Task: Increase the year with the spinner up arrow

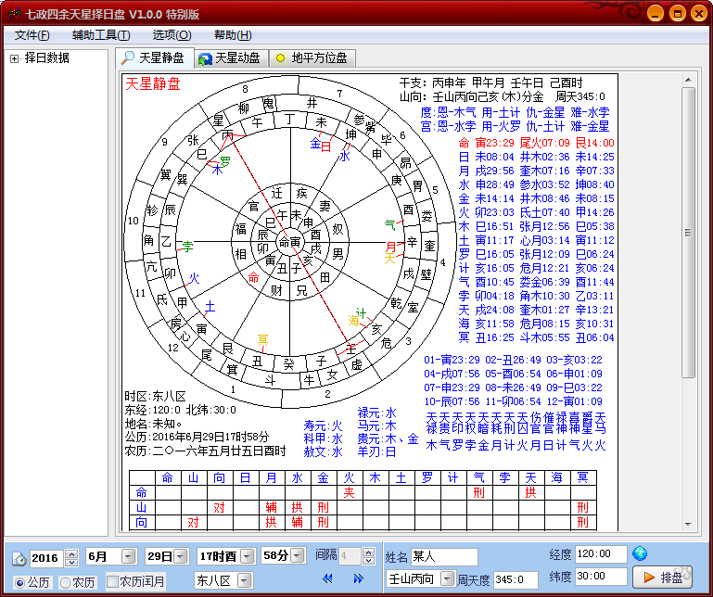Action: pos(71,553)
